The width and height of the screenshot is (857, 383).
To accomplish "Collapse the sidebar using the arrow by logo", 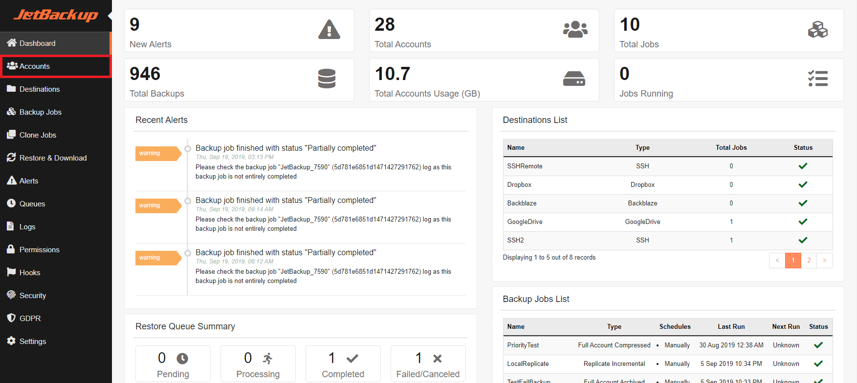I will [110, 16].
